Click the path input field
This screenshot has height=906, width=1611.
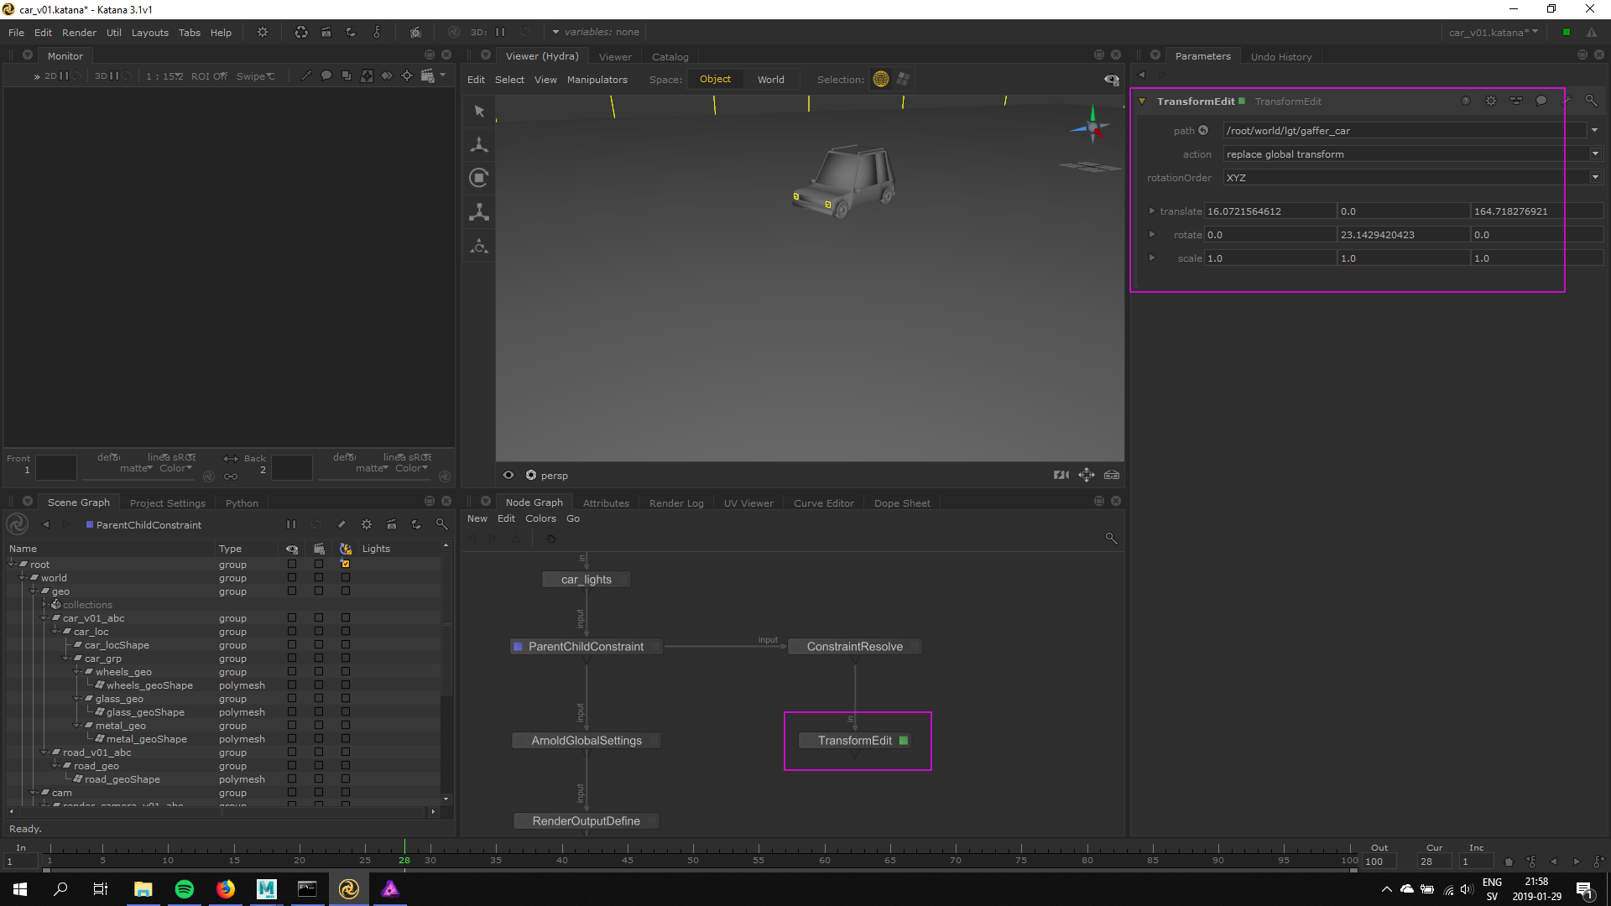pyautogui.click(x=1405, y=131)
